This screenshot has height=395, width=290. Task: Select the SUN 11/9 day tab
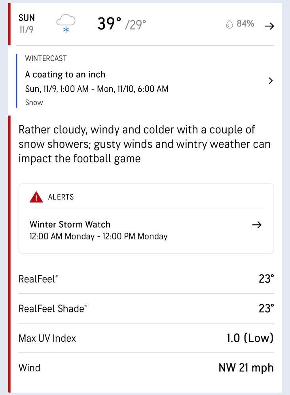tap(26, 23)
